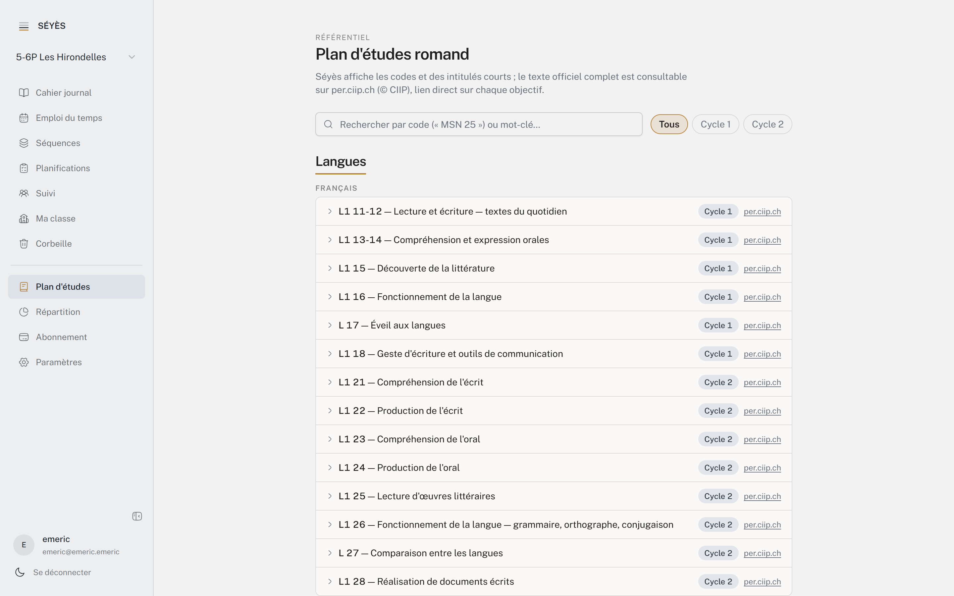Click Se déconnecter

[62, 572]
